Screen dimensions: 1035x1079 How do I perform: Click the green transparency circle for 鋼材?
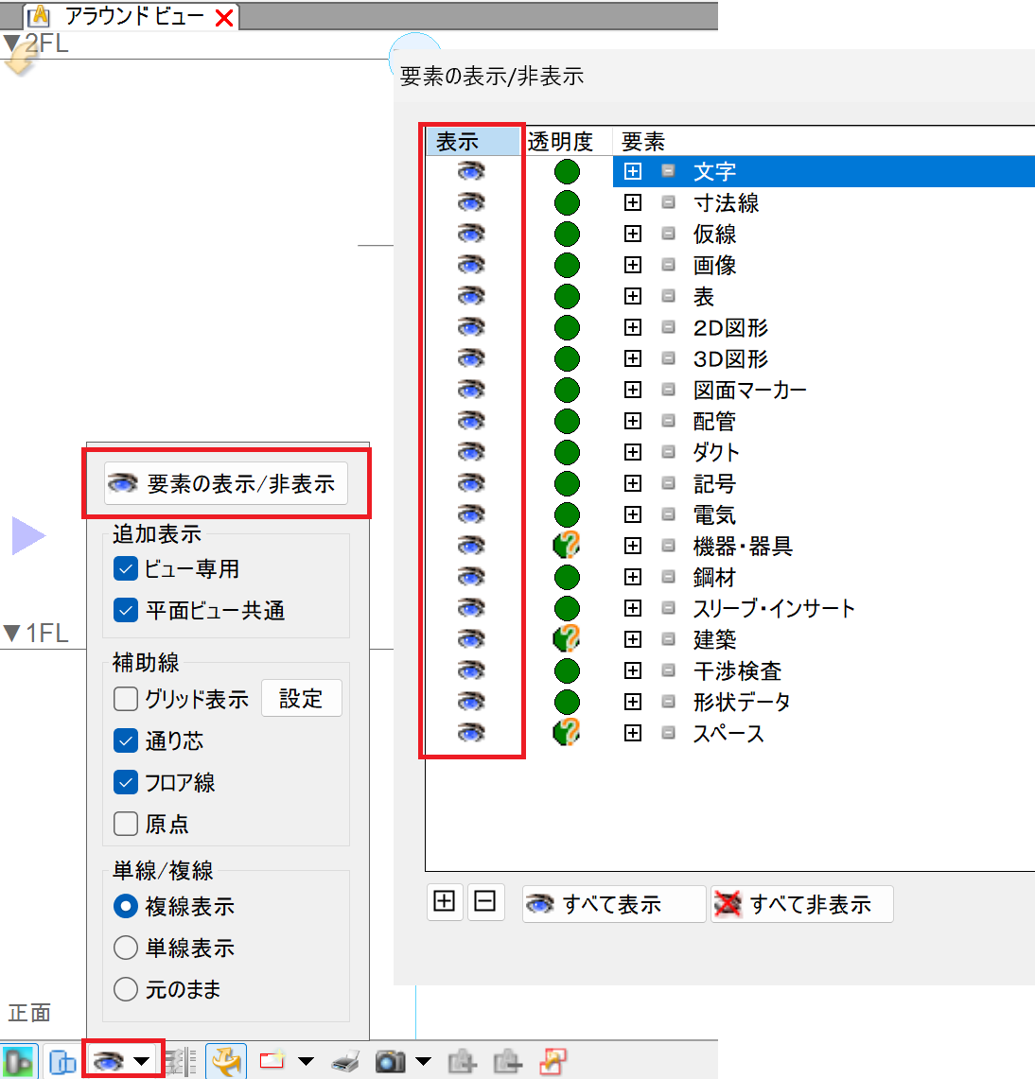point(566,577)
